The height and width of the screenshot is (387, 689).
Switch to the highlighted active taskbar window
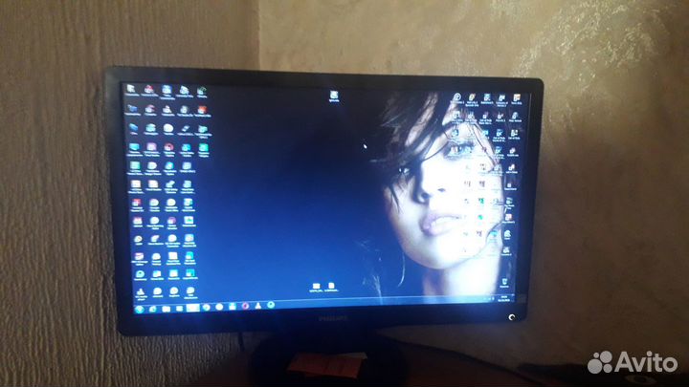pos(192,308)
